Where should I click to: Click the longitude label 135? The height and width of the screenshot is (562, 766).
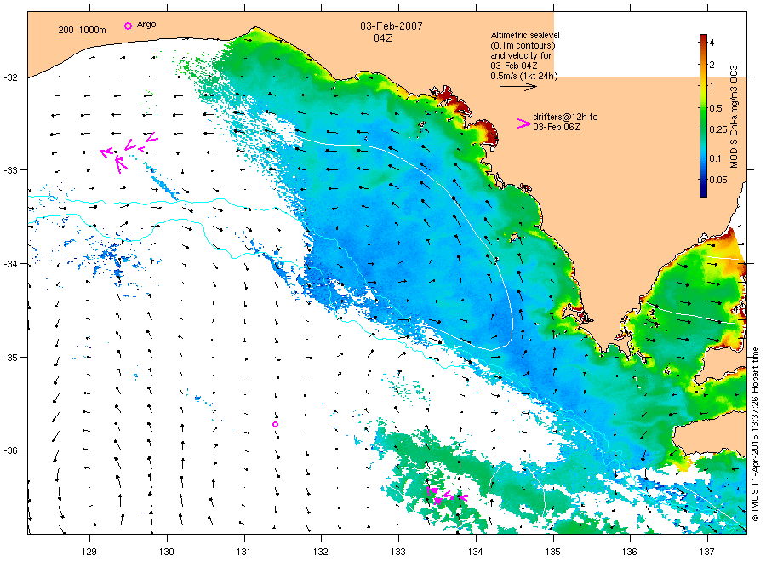[x=553, y=553]
